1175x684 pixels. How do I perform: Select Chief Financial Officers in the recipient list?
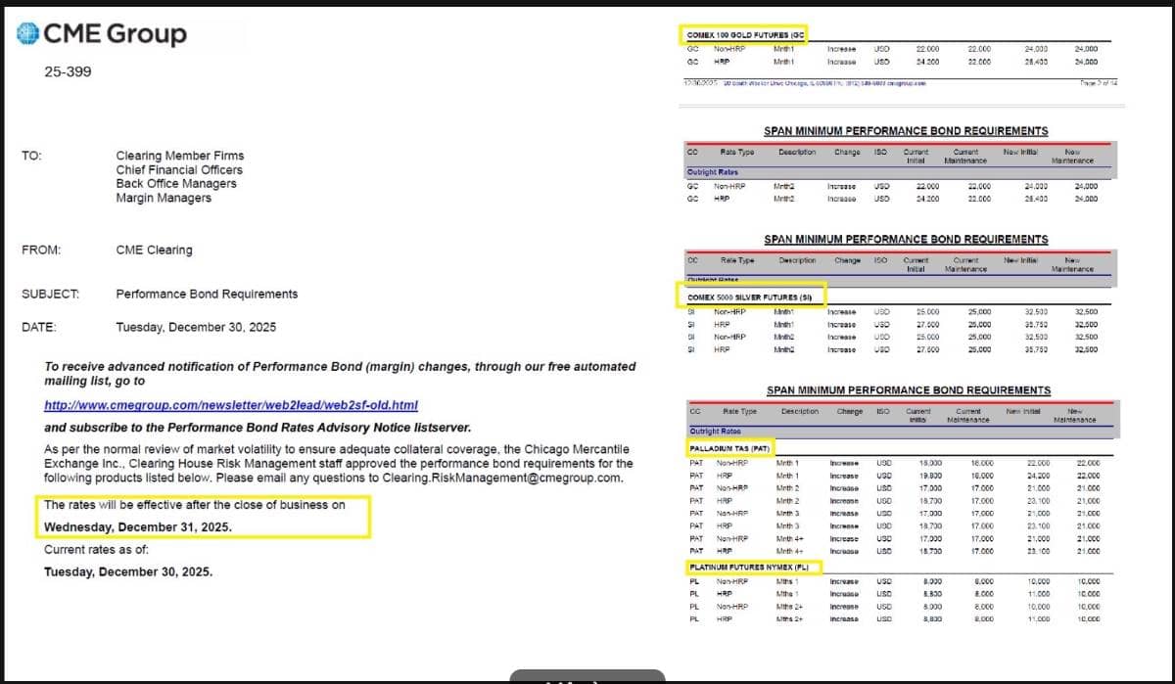[x=178, y=170]
